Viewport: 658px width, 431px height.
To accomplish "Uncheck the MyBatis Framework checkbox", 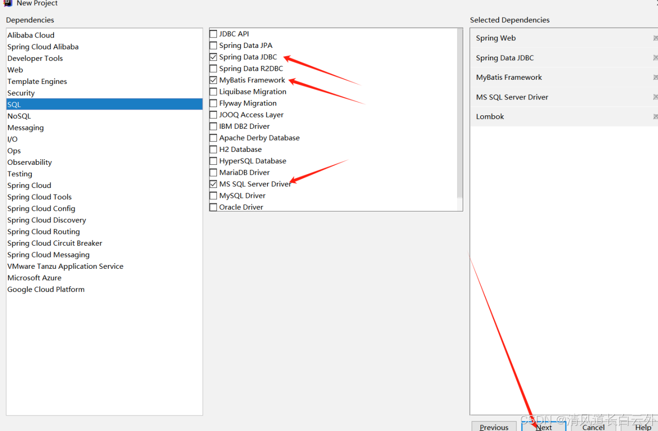I will 213,80.
